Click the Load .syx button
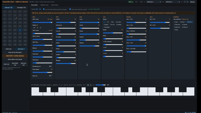 click(x=6, y=64)
